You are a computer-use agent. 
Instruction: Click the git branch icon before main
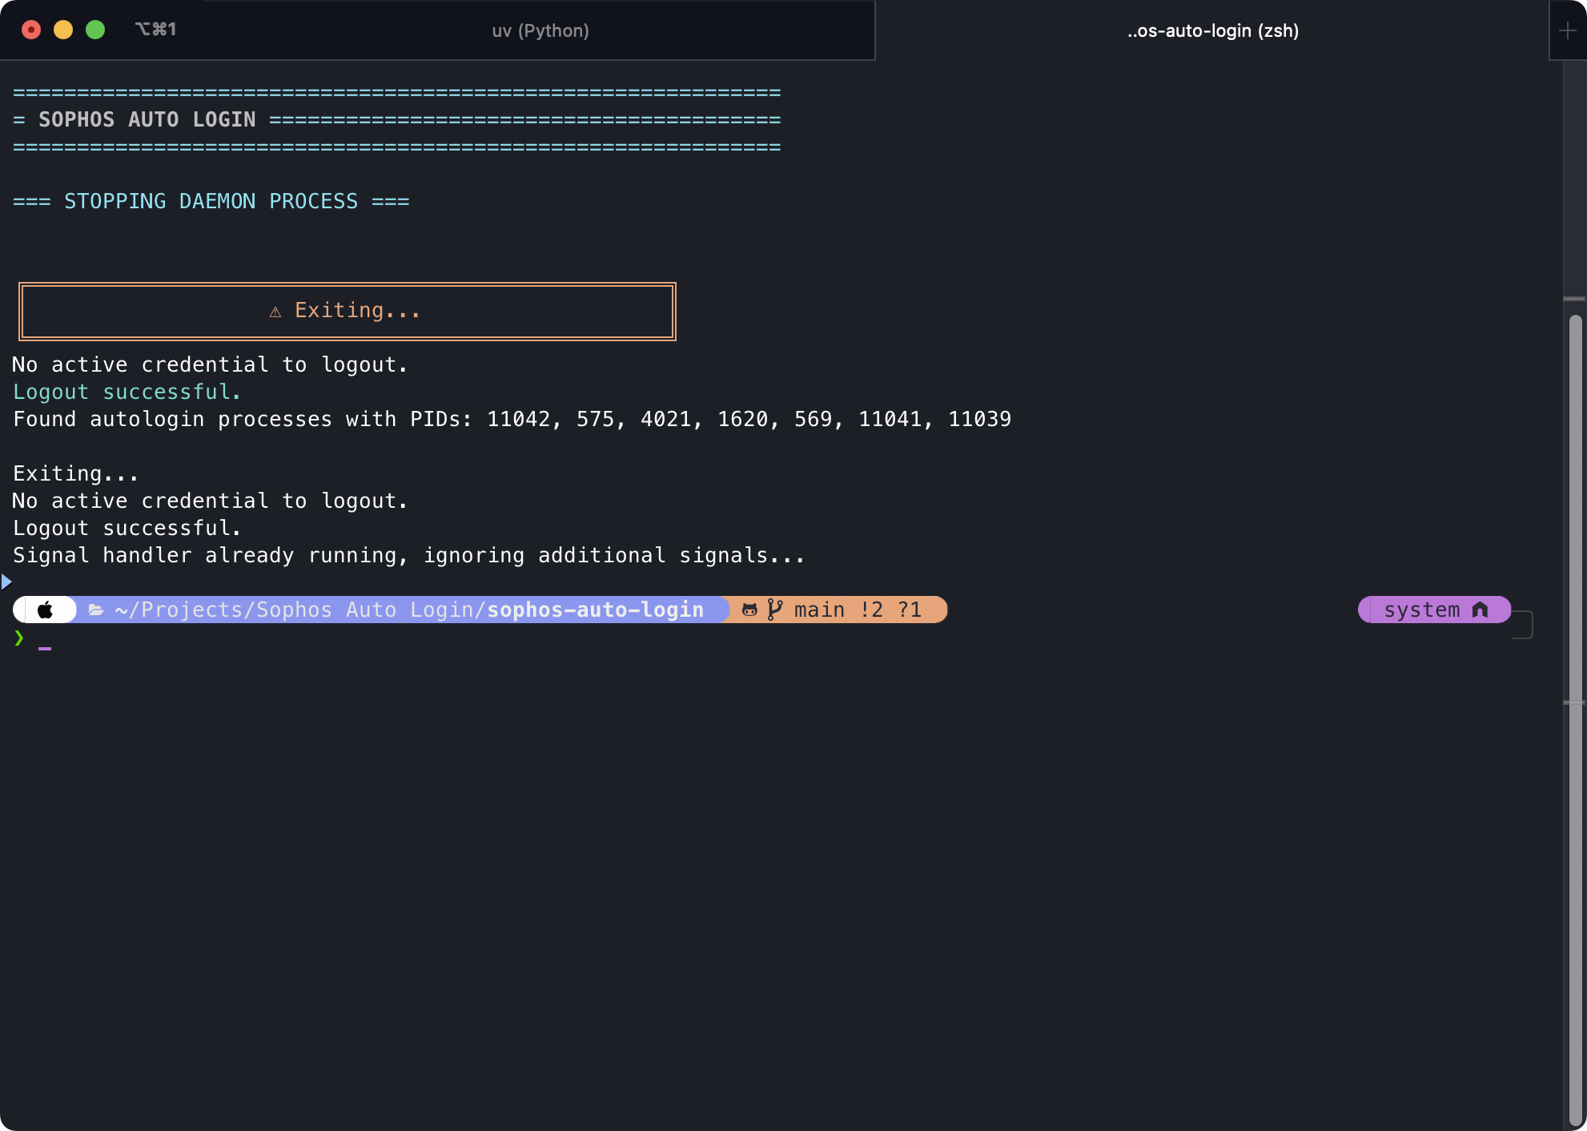[774, 610]
